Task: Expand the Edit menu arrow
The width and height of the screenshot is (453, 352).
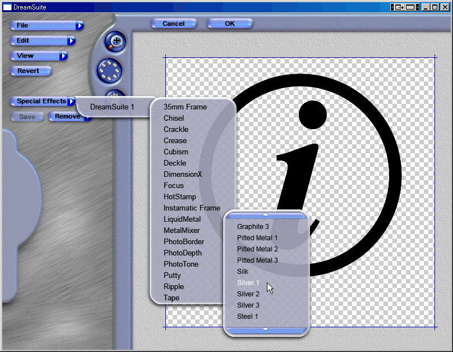Action: click(71, 41)
